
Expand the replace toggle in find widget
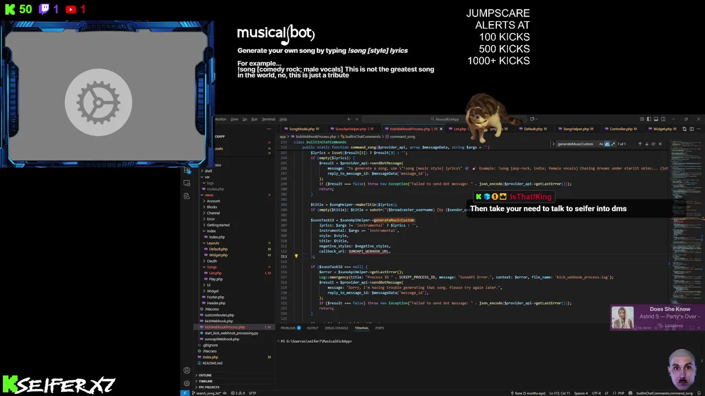(554, 144)
